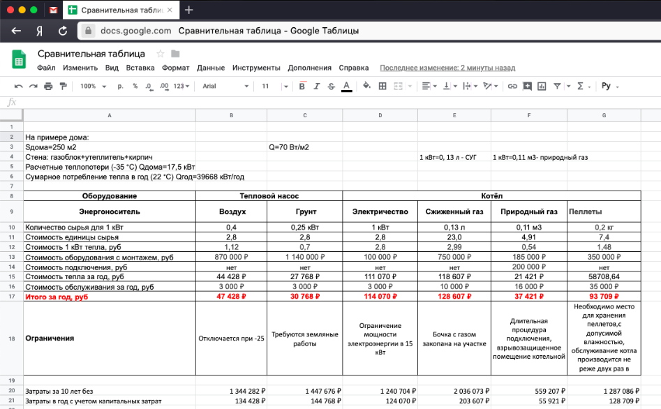Select row 17 header
The width and height of the screenshot is (661, 409).
(11, 297)
